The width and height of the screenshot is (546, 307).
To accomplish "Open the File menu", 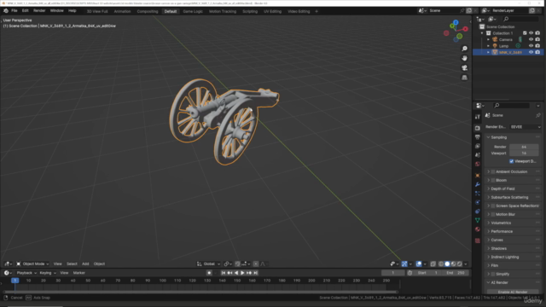I will click(15, 11).
